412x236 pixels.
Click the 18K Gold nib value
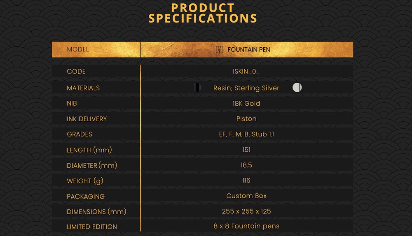click(x=246, y=103)
